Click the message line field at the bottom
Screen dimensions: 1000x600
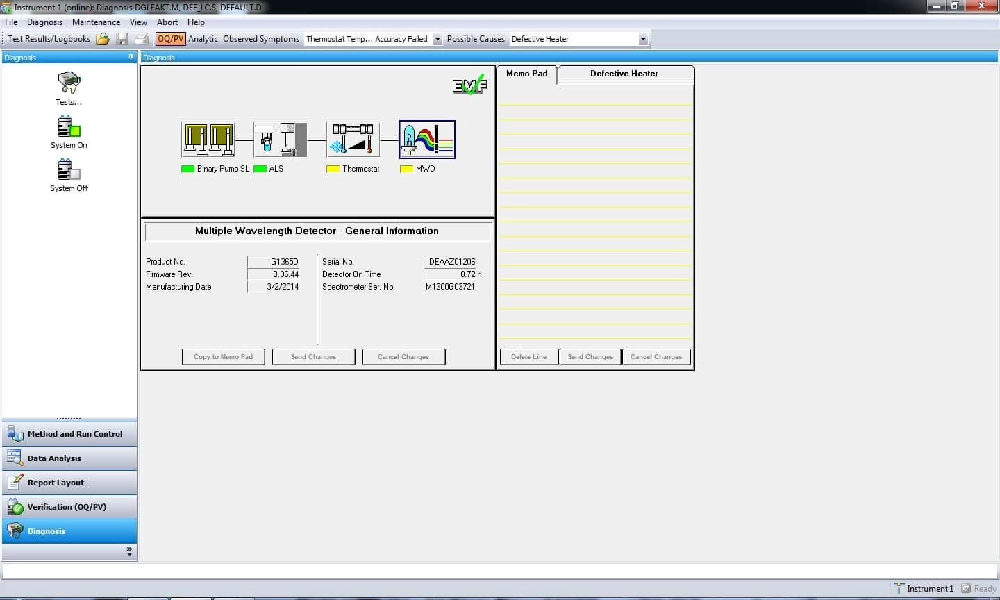tap(500, 571)
